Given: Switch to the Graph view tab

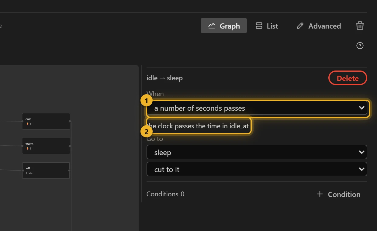Looking at the screenshot, I should point(224,26).
